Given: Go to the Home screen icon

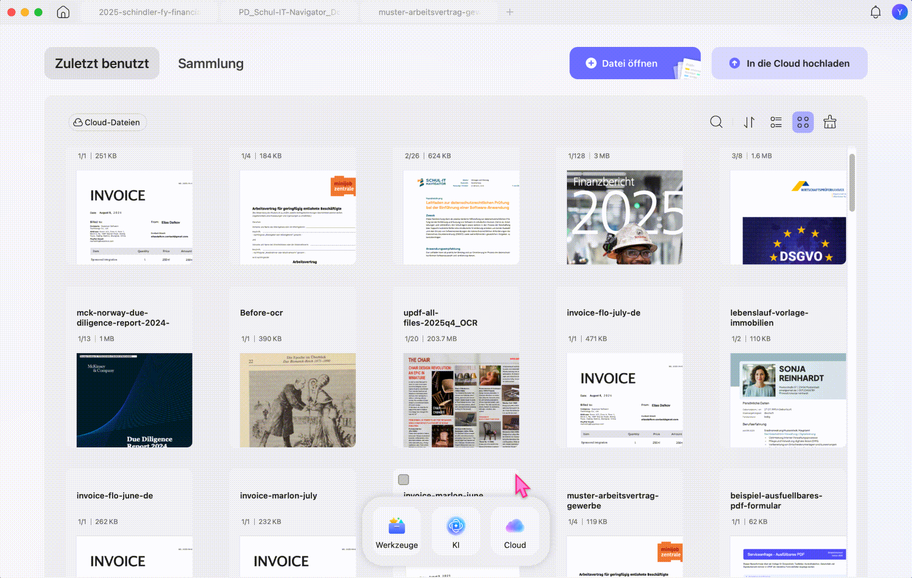Looking at the screenshot, I should pos(63,12).
